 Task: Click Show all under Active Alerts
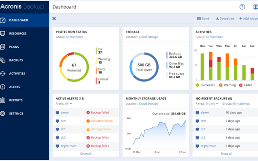click(x=86, y=154)
